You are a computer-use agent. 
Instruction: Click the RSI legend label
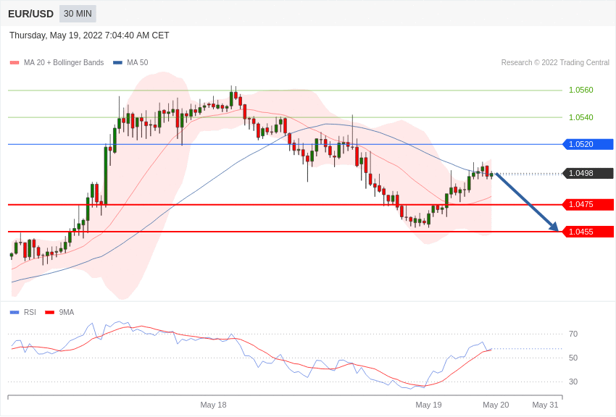tap(30, 313)
